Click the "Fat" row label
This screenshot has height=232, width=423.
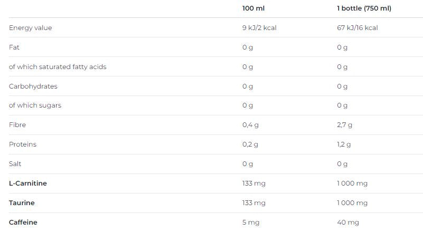tap(14, 47)
